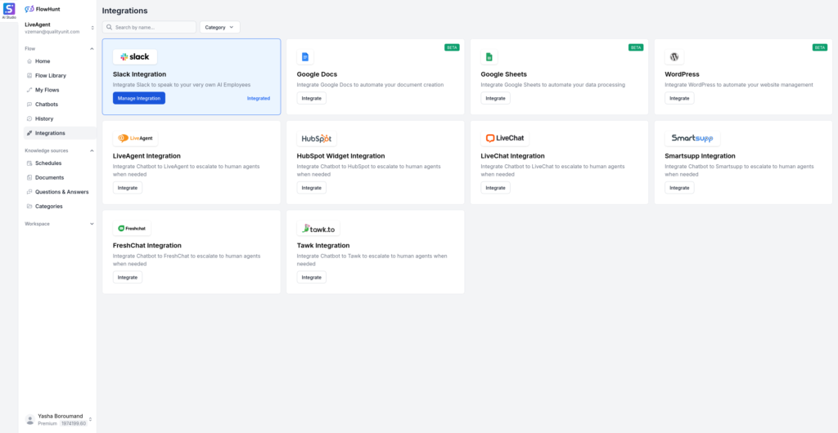Click the AI Studio logo icon

pos(9,9)
